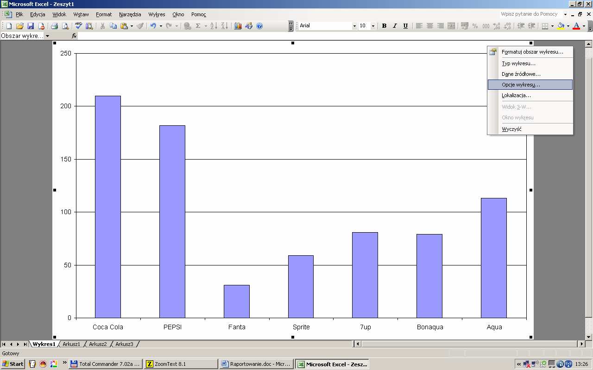The height and width of the screenshot is (370, 593).
Task: Toggle Align Left
Action: [x=419, y=26]
